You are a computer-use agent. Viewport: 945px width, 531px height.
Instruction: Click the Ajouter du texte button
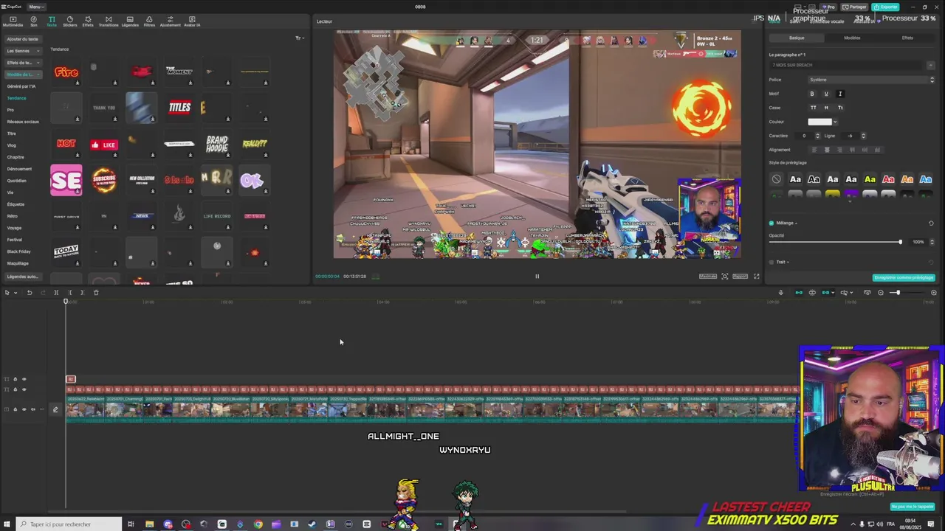point(22,39)
